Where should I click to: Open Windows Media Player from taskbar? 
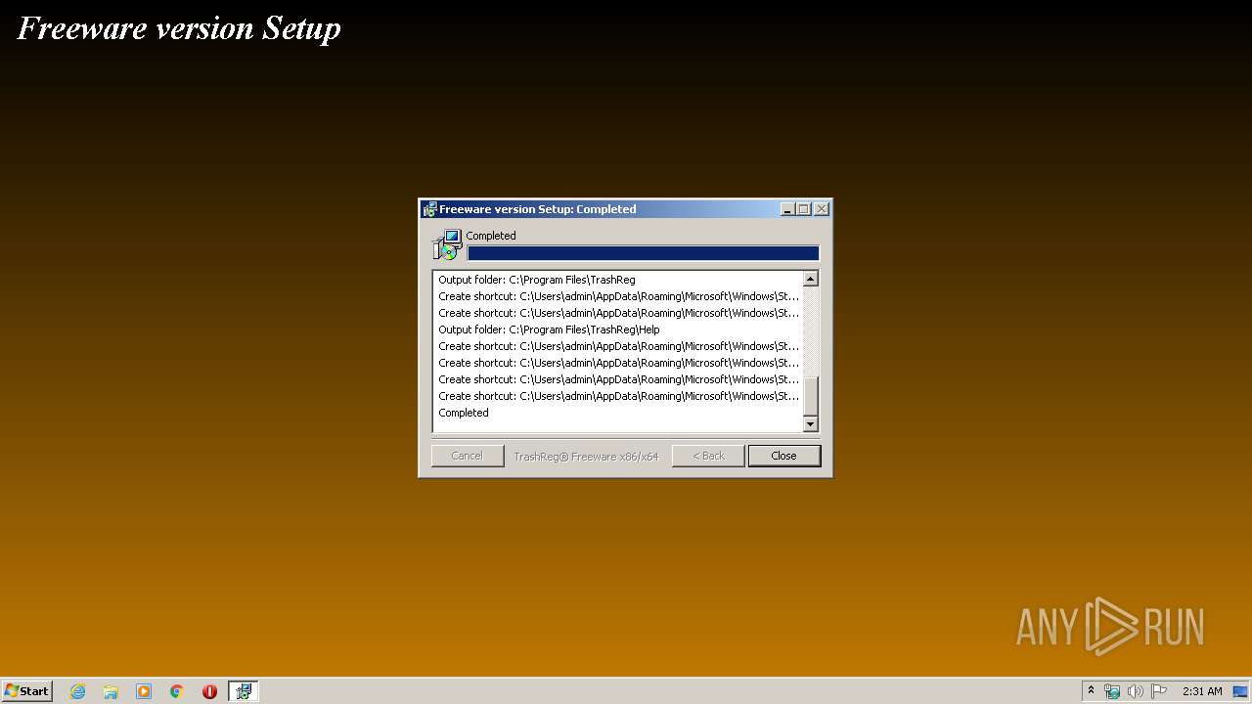144,691
